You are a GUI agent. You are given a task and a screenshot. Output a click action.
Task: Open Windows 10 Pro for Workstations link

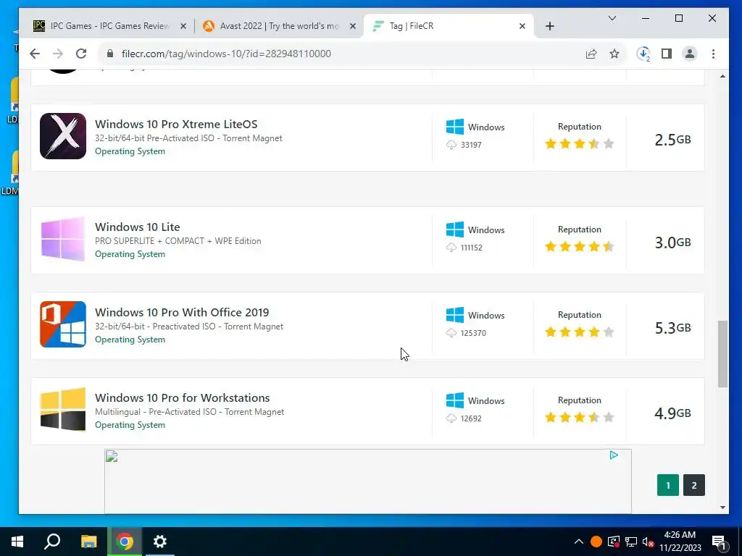pyautogui.click(x=182, y=397)
